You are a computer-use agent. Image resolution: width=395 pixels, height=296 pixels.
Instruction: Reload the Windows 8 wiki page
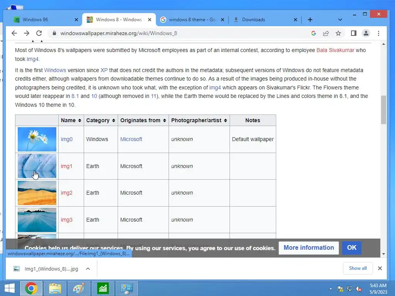click(39, 33)
